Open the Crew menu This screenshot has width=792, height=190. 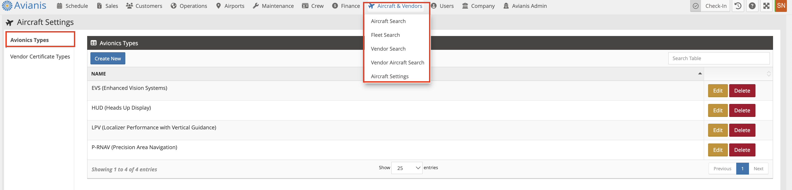pyautogui.click(x=313, y=6)
